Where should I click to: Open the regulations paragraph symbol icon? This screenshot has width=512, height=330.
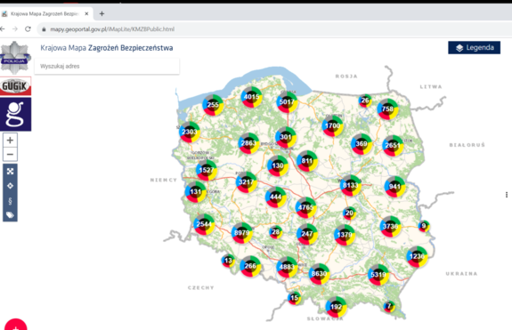10,200
